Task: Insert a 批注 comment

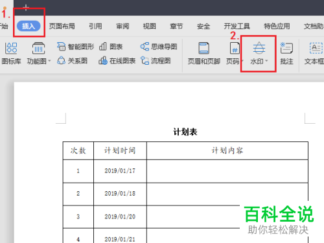Action: tap(286, 54)
